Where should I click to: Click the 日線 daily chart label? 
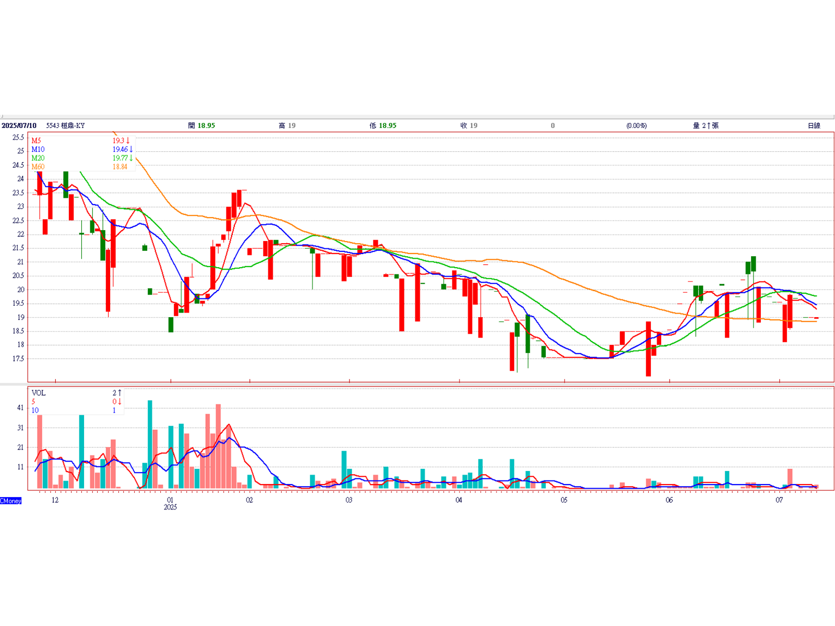pyautogui.click(x=814, y=126)
